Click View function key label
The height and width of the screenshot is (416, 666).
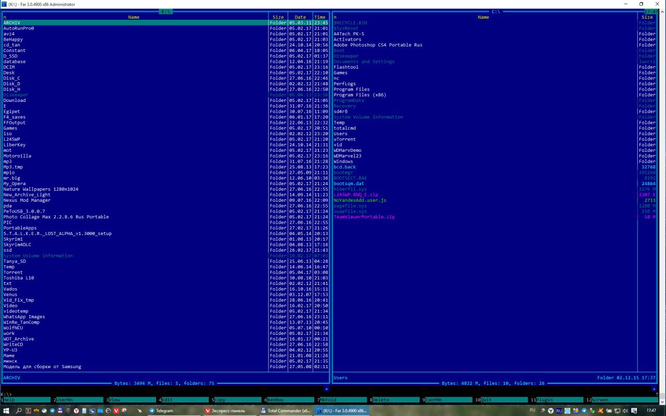[x=114, y=400]
